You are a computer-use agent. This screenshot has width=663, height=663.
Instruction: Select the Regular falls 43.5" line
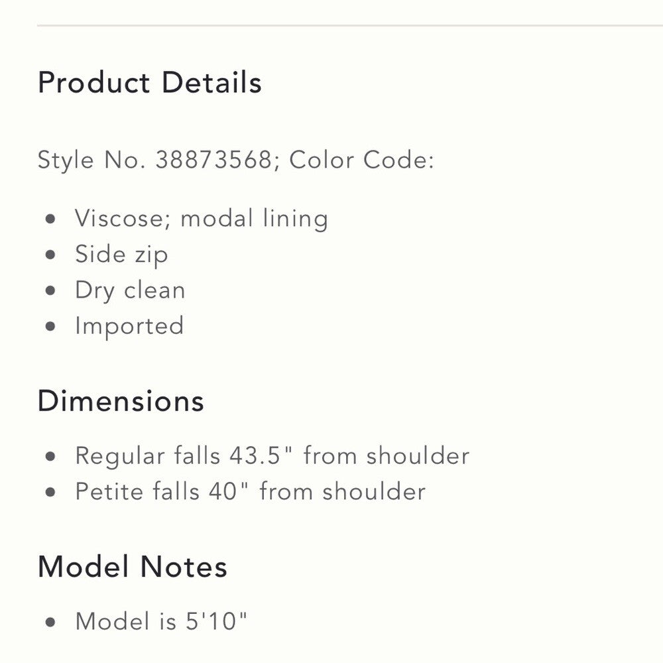(x=272, y=455)
